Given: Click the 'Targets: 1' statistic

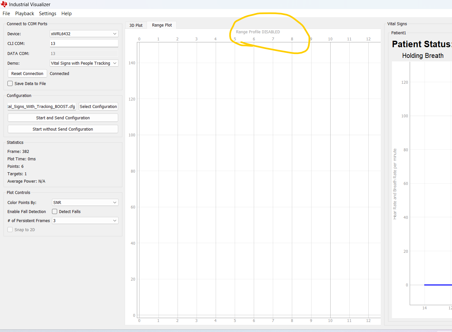Looking at the screenshot, I should tap(17, 174).
